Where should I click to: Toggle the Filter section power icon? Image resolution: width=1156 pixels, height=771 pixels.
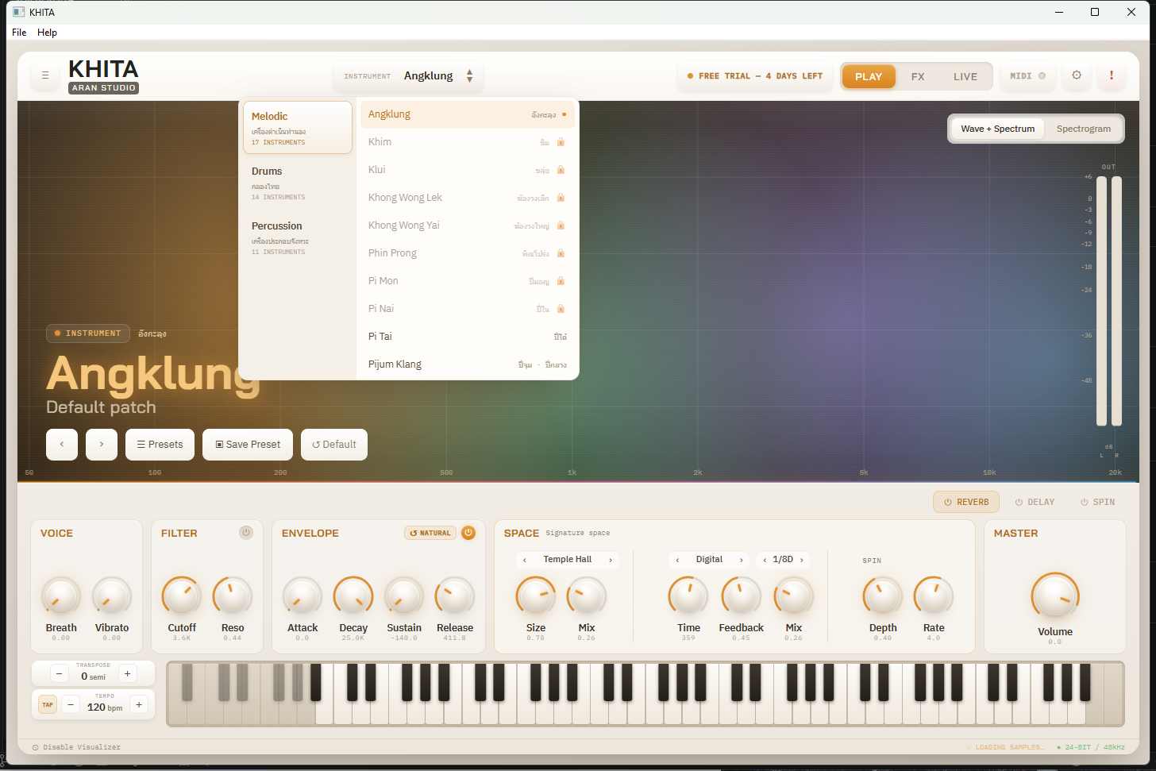pyautogui.click(x=246, y=533)
